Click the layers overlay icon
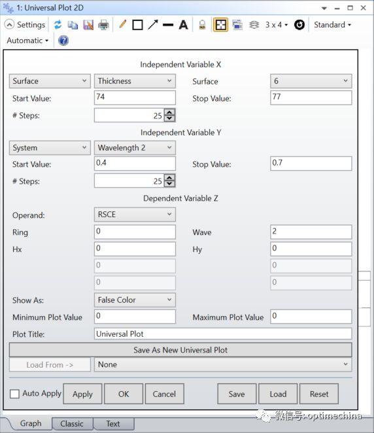 click(254, 25)
